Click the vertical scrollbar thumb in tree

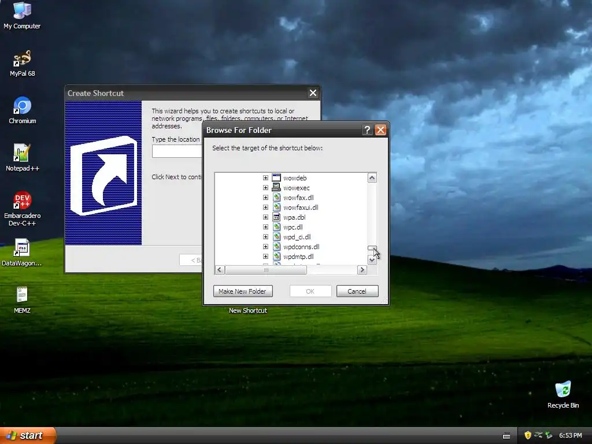[x=372, y=249]
